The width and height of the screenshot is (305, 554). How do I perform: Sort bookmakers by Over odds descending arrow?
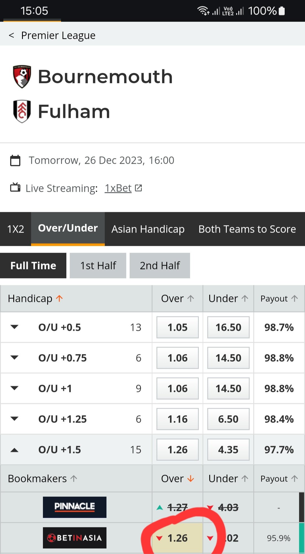tap(191, 479)
